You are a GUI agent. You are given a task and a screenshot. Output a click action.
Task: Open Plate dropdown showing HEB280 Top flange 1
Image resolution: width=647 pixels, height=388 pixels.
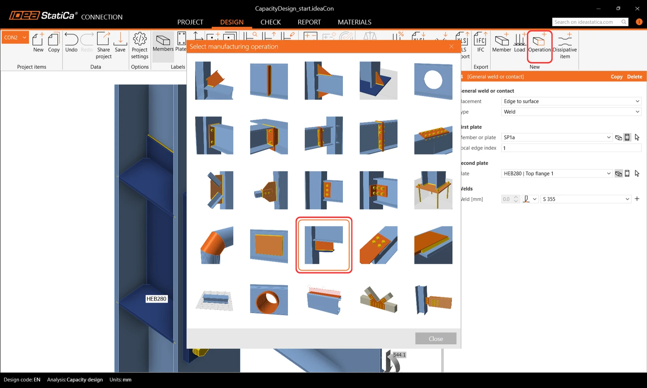point(557,174)
